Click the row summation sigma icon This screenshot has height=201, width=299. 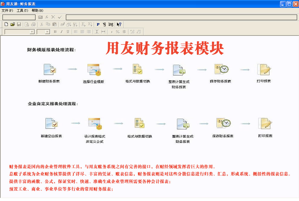pos(83,24)
